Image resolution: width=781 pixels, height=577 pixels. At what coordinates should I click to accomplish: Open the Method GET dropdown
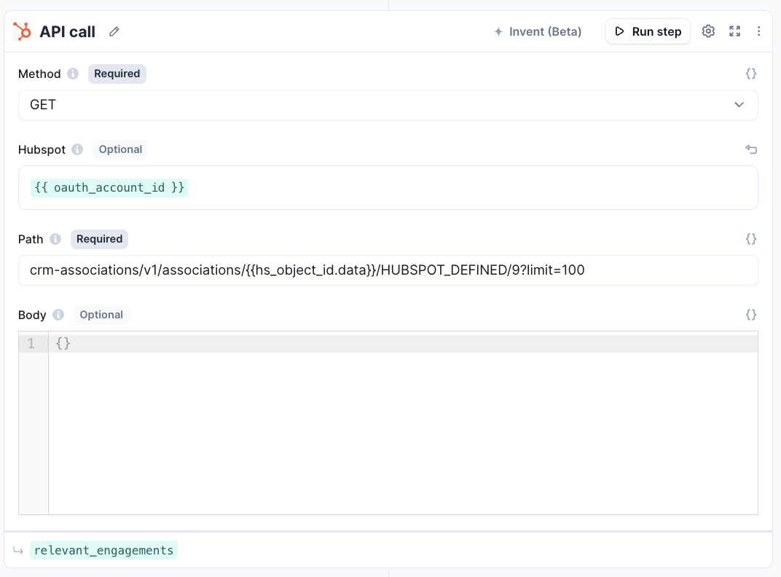coord(388,105)
